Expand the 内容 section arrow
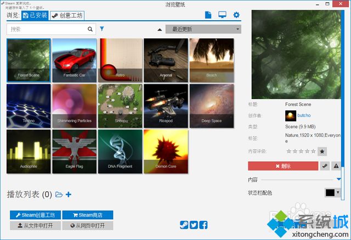The image size is (351, 240). (x=338, y=179)
